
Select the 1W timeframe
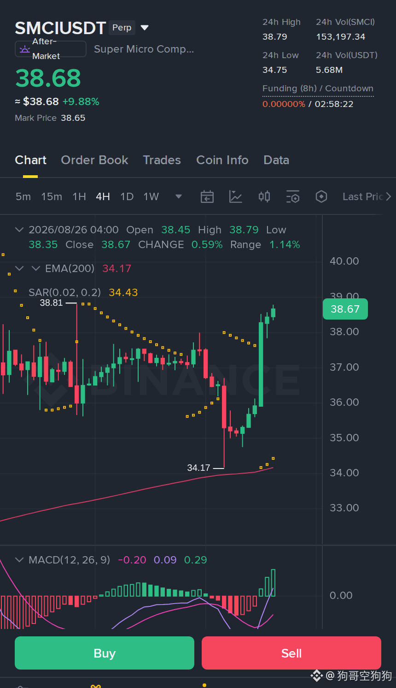[x=151, y=197]
